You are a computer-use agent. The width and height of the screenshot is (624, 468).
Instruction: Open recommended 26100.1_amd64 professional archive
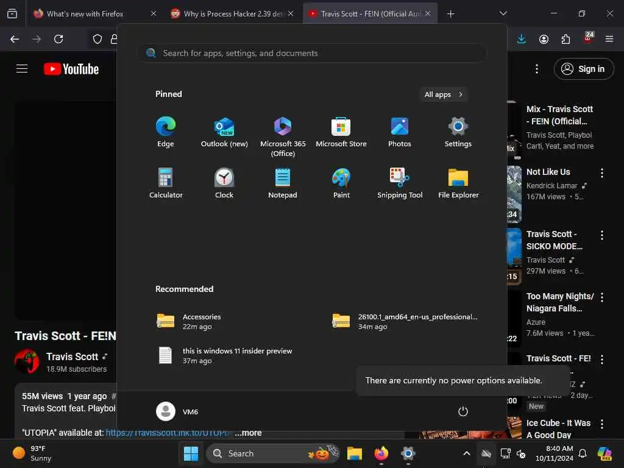(x=406, y=321)
